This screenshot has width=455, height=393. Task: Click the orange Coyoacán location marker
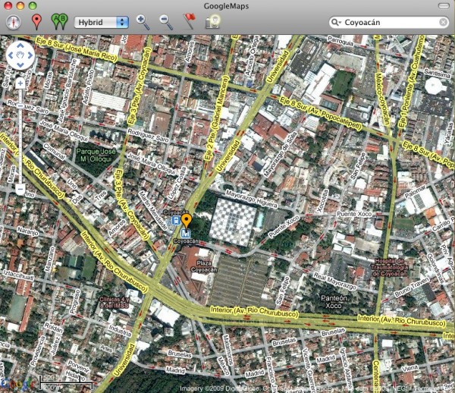(x=186, y=221)
